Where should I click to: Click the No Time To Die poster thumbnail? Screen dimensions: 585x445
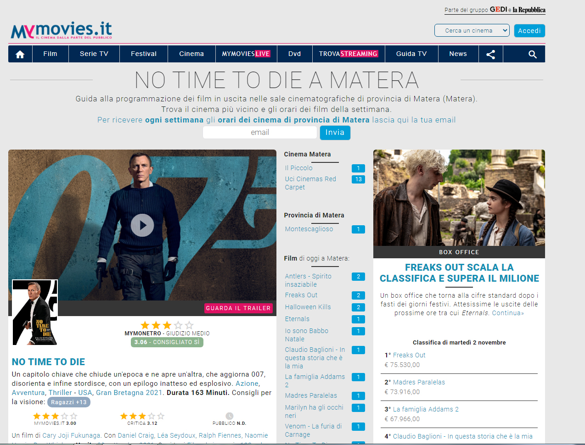coord(34,312)
